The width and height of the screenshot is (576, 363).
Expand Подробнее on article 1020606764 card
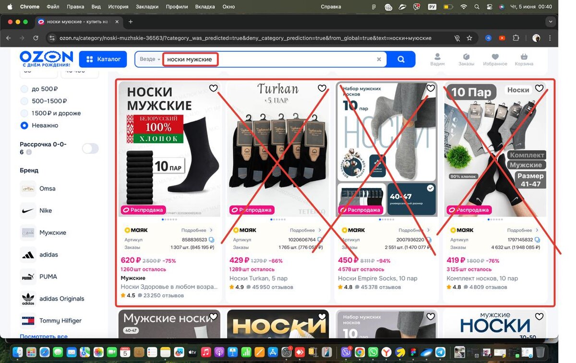tap(306, 230)
